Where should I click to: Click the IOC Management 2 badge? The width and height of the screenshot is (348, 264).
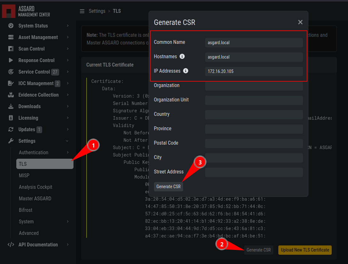pyautogui.click(x=58, y=83)
